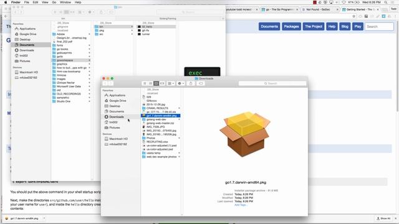Click Share button in Downloads window toolbar

click(191, 83)
